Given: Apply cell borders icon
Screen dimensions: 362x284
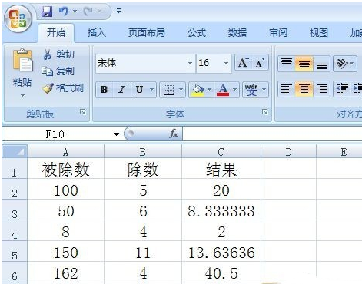Looking at the screenshot, I should [168, 90].
